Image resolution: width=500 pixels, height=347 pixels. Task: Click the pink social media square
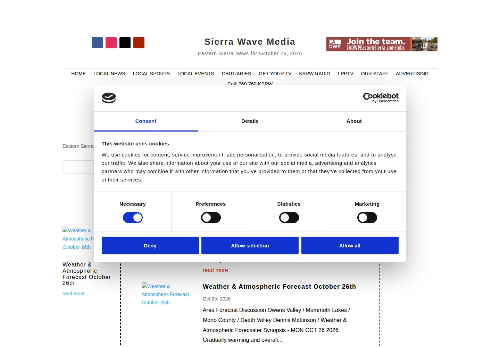click(x=111, y=43)
